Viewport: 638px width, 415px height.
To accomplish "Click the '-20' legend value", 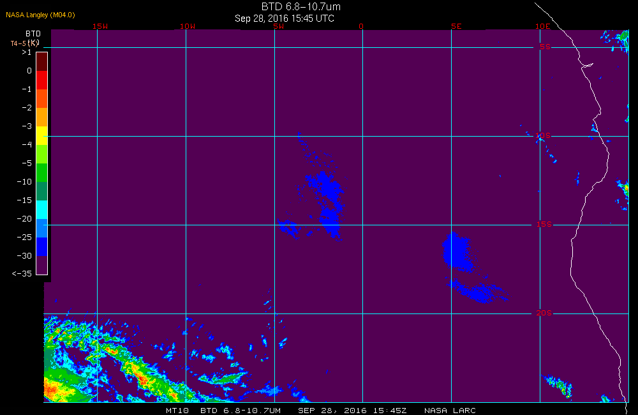I will pos(24,219).
